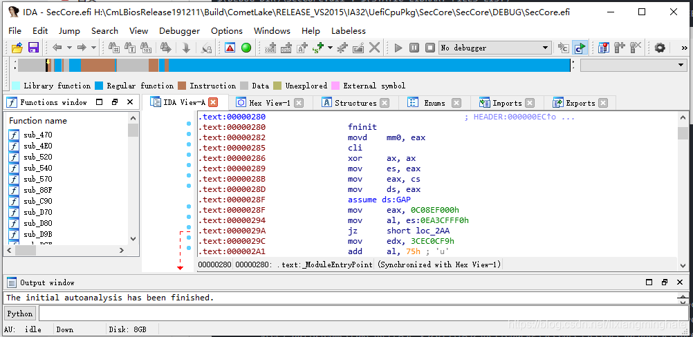Click the convert to DATA icon
Image resolution: width=693 pixels, height=337 pixels.
tap(286, 48)
